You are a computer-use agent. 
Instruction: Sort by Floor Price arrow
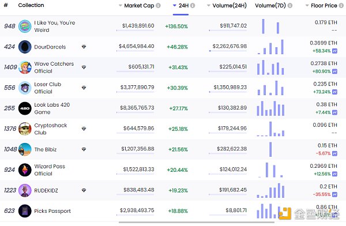307,6
